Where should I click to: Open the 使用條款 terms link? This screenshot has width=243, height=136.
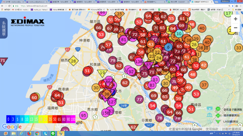pyautogui.click(x=212, y=129)
